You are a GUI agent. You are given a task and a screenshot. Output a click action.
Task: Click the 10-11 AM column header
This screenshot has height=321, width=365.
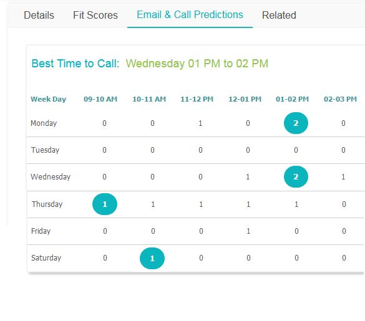pos(149,99)
